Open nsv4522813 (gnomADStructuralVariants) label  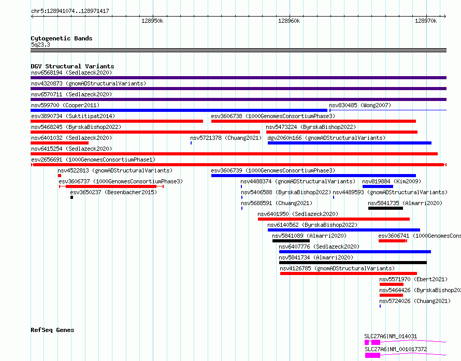pyautogui.click(x=115, y=170)
